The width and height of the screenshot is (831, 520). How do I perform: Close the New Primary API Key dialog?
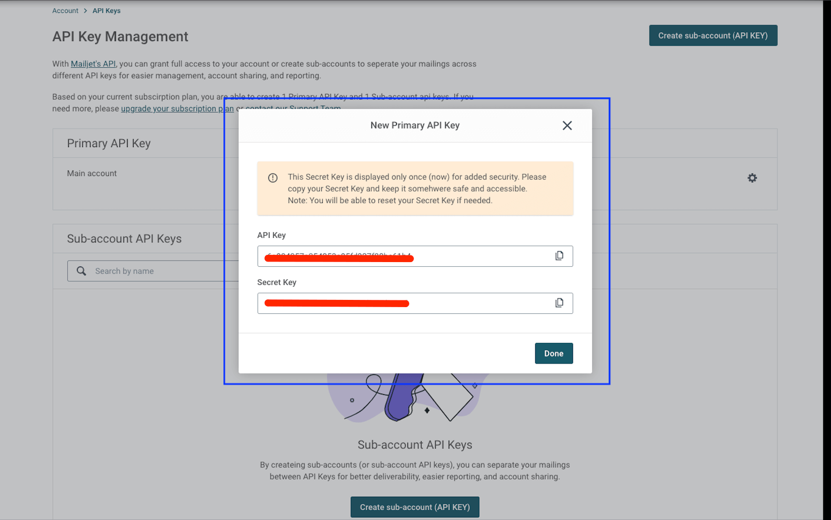pos(567,125)
